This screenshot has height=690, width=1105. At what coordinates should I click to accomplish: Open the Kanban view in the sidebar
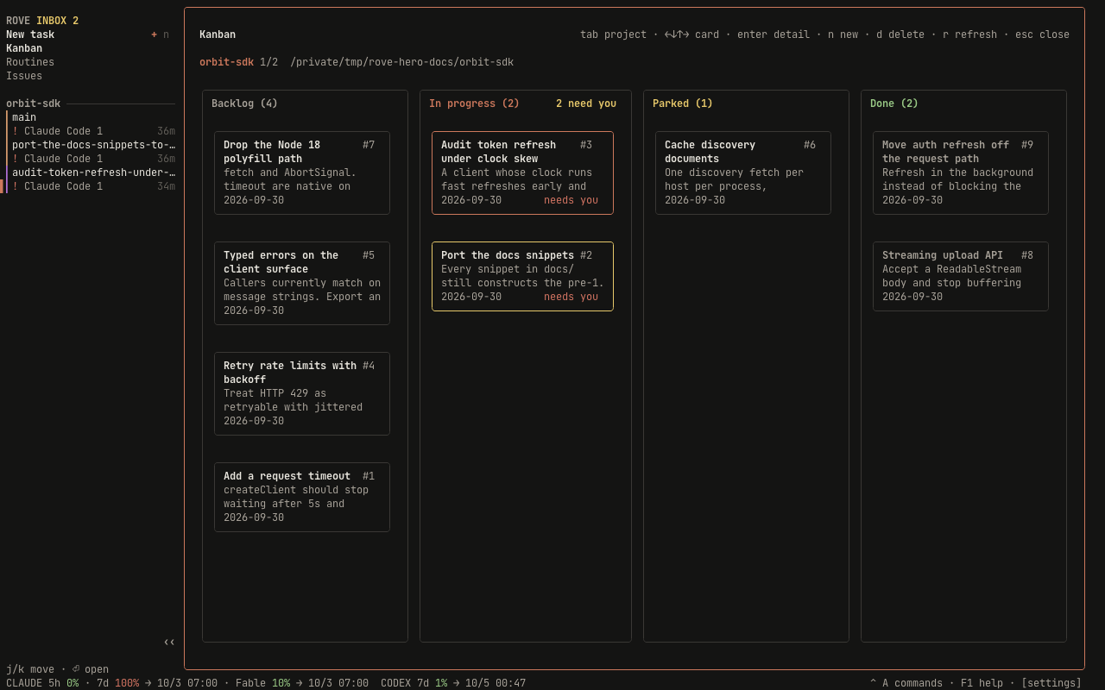click(24, 48)
